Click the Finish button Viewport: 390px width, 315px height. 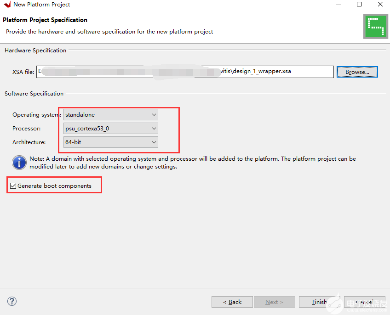pyautogui.click(x=319, y=302)
